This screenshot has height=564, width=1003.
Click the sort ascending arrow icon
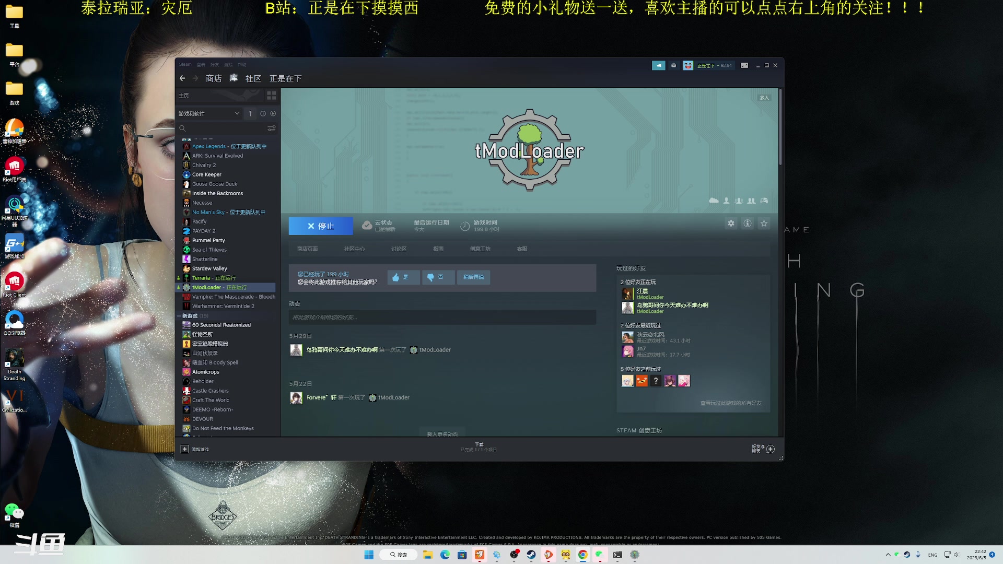pos(250,113)
